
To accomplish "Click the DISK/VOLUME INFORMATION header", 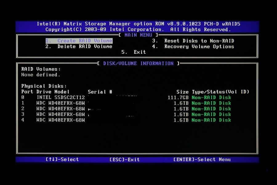I will pos(138,64).
